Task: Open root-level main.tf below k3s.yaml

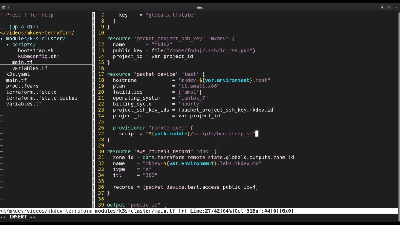Action: (x=16, y=80)
